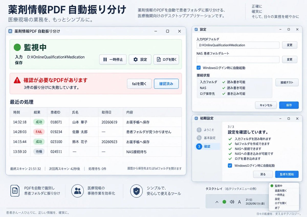Click checkmark beside ログ保存先 status
Image resolution: width=307 pixels, height=217 pixels.
coord(224,94)
